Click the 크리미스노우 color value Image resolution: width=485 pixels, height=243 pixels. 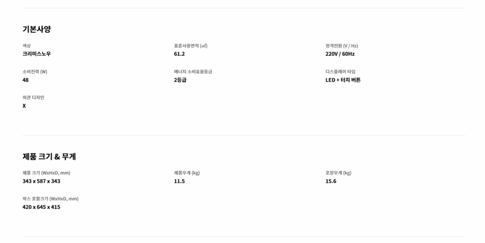coord(36,54)
